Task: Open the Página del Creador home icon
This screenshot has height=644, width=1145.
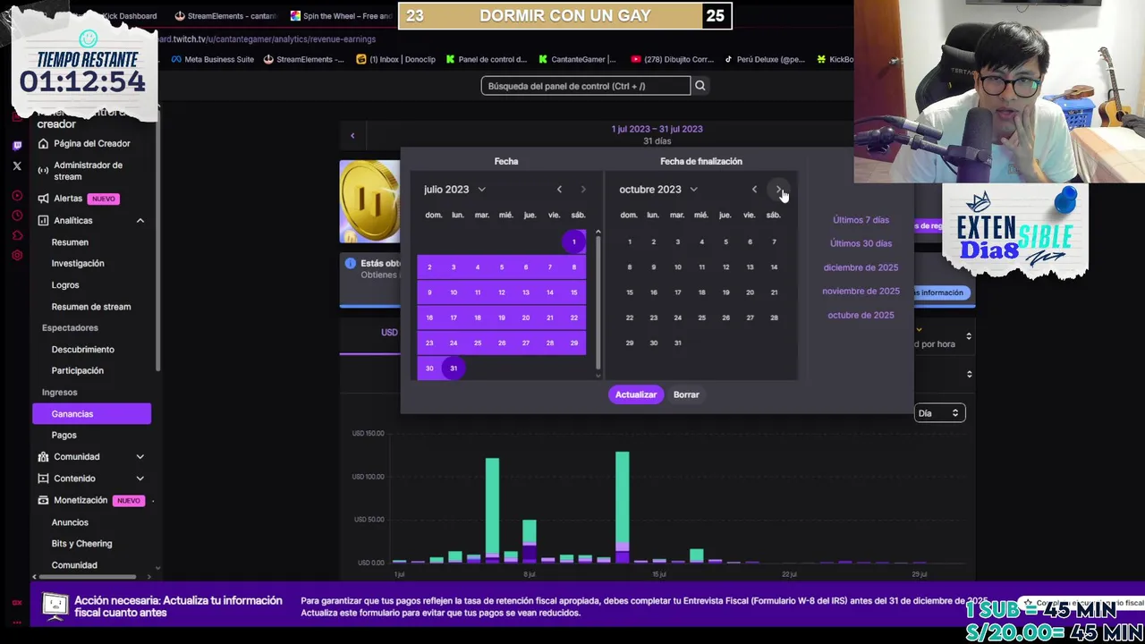Action: 43,143
